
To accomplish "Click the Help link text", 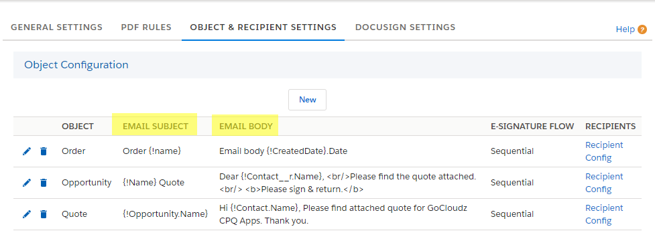I will pos(626,29).
